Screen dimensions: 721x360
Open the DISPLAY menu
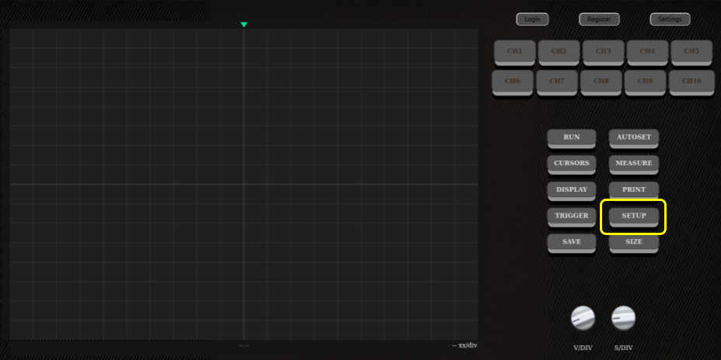point(572,191)
